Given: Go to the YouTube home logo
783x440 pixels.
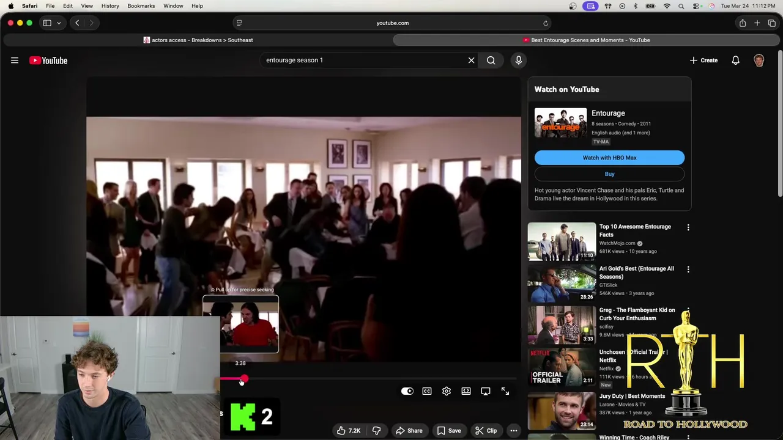Looking at the screenshot, I should click(48, 61).
